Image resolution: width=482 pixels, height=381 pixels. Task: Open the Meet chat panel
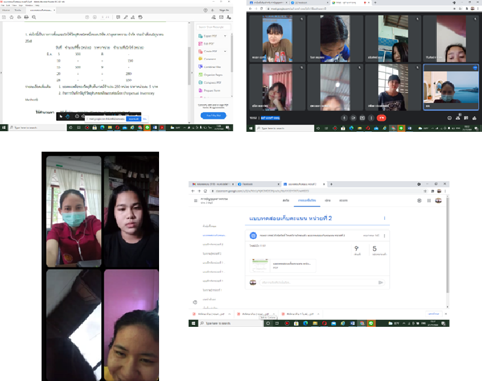[466, 117]
